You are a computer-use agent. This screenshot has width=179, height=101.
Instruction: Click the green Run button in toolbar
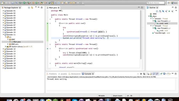(x=24, y=3)
